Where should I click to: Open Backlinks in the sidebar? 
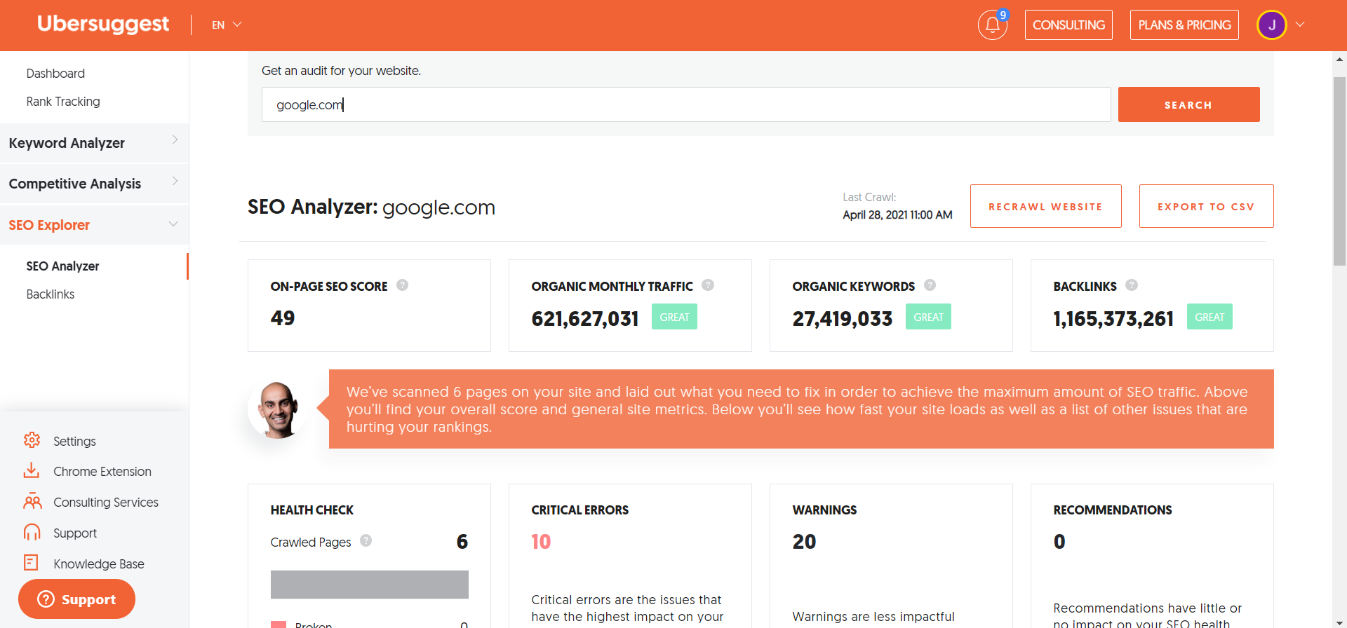click(51, 294)
